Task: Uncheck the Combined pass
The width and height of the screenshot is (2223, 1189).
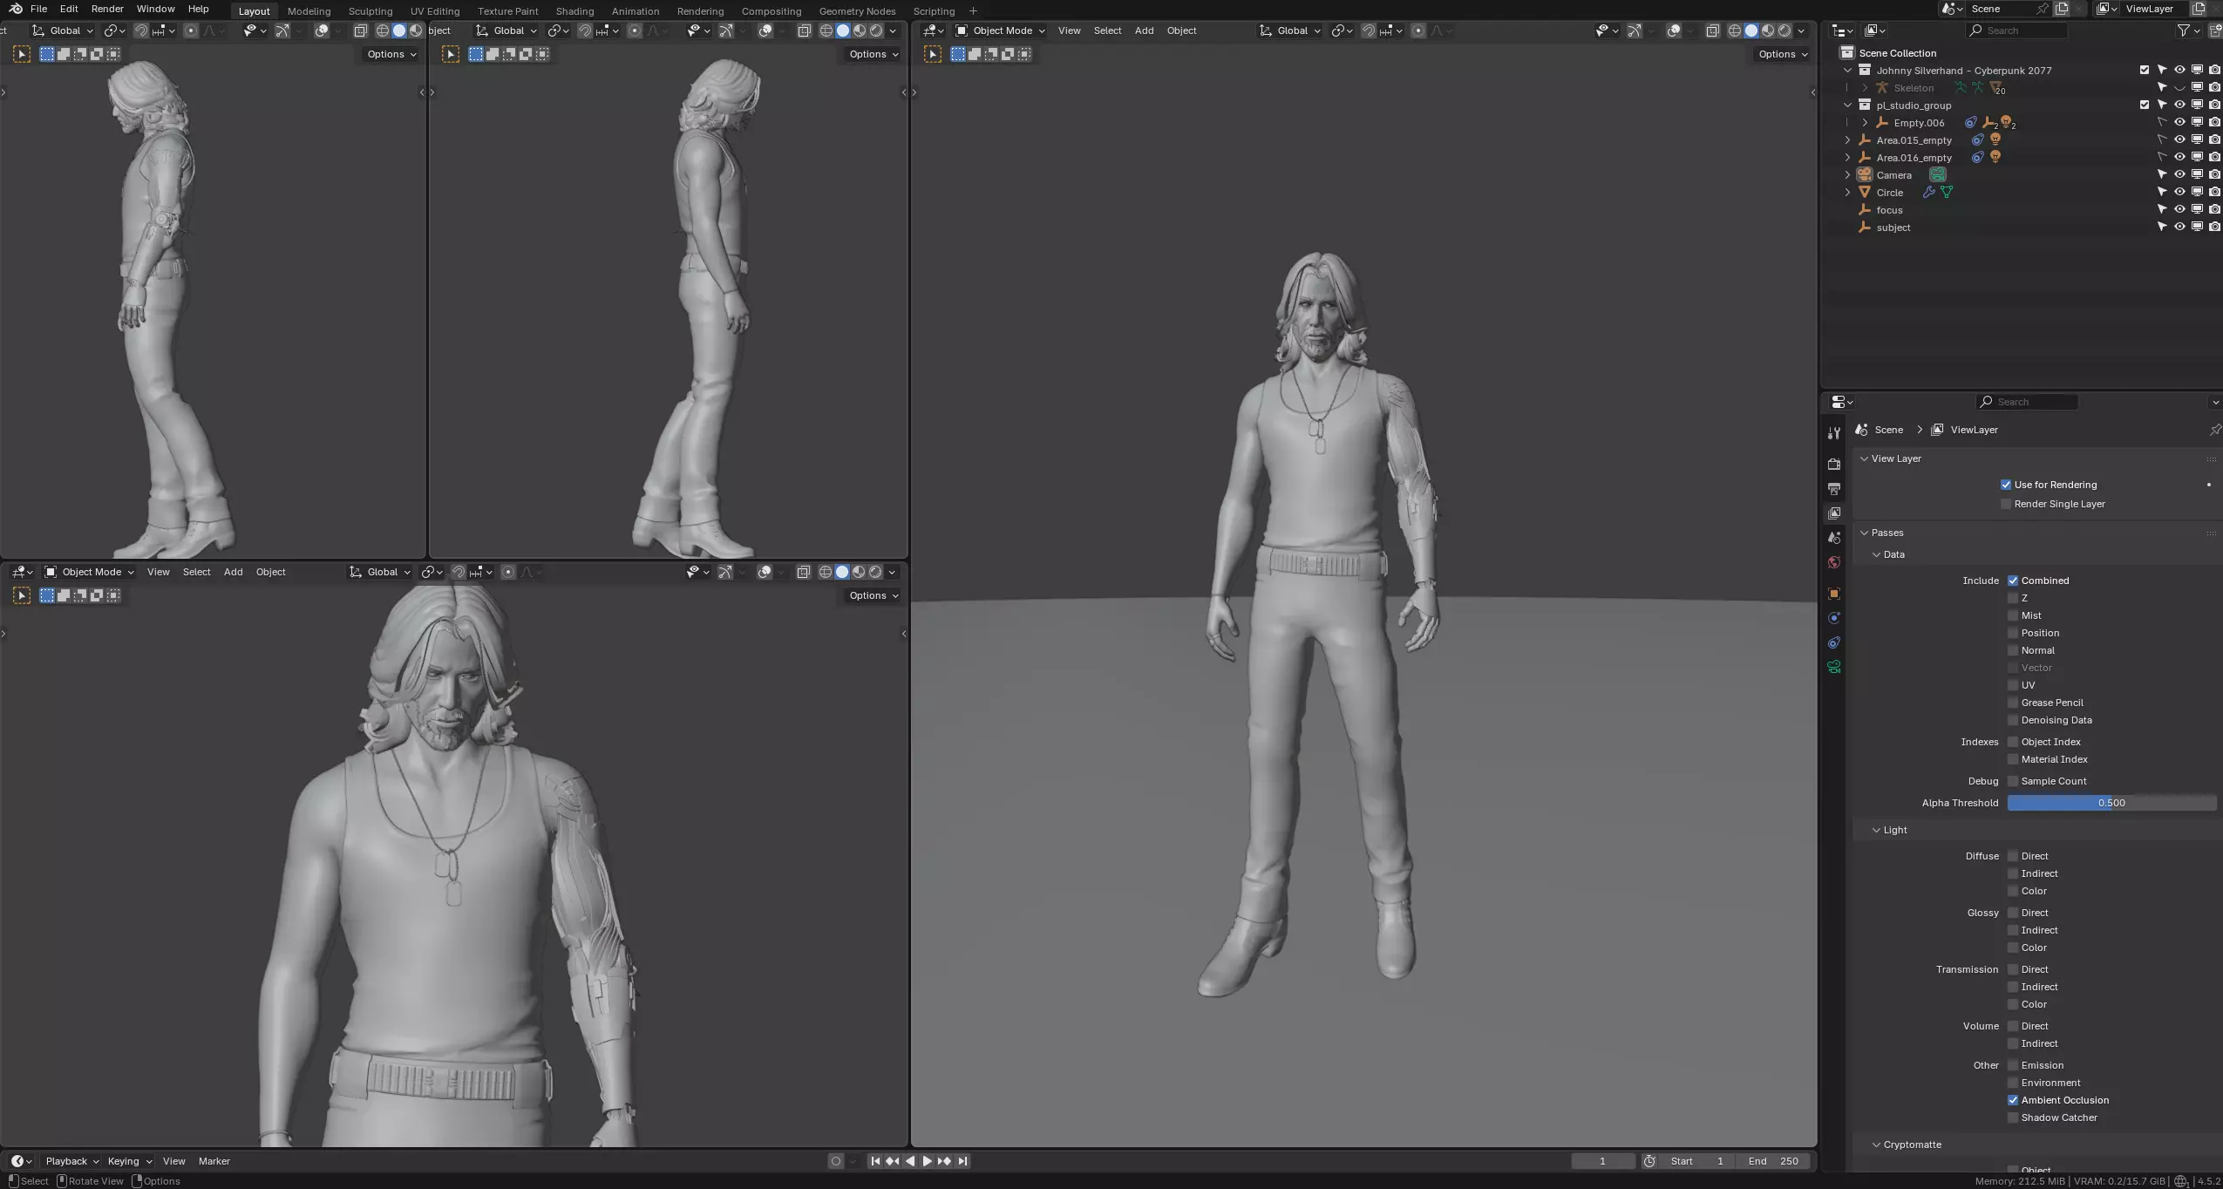Action: (2013, 581)
